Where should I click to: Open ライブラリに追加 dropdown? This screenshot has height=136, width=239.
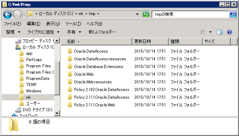click(43, 32)
